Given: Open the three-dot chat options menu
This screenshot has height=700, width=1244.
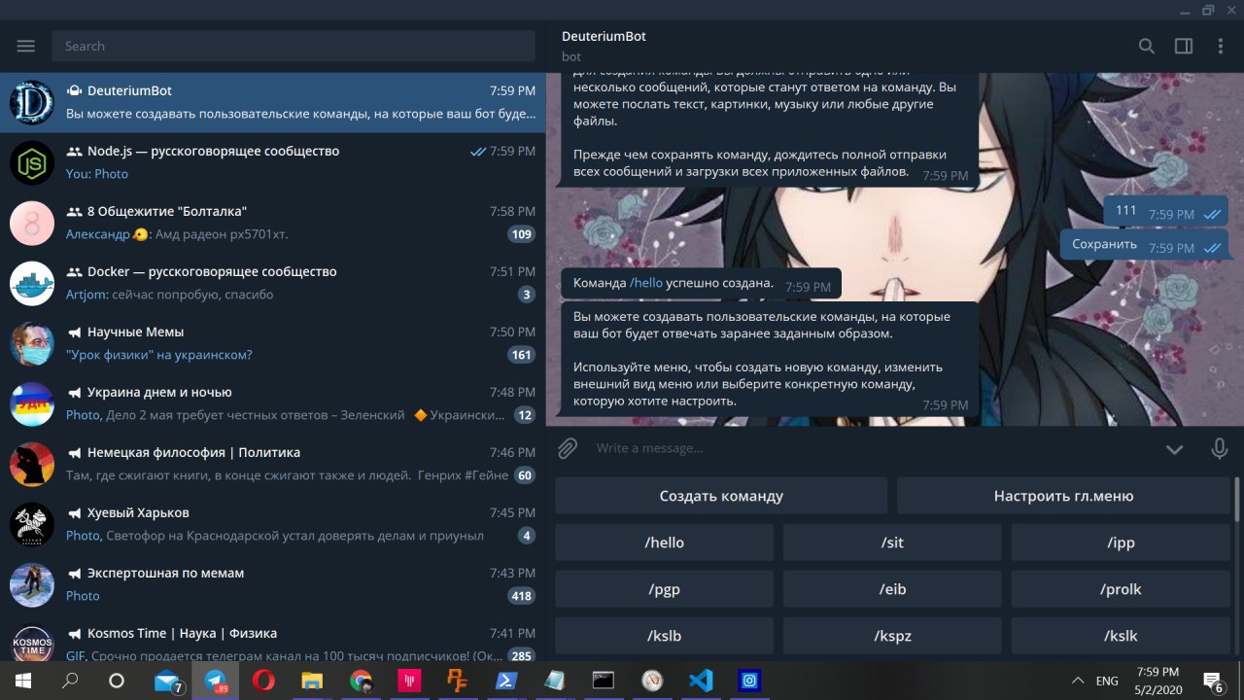Looking at the screenshot, I should coord(1221,46).
